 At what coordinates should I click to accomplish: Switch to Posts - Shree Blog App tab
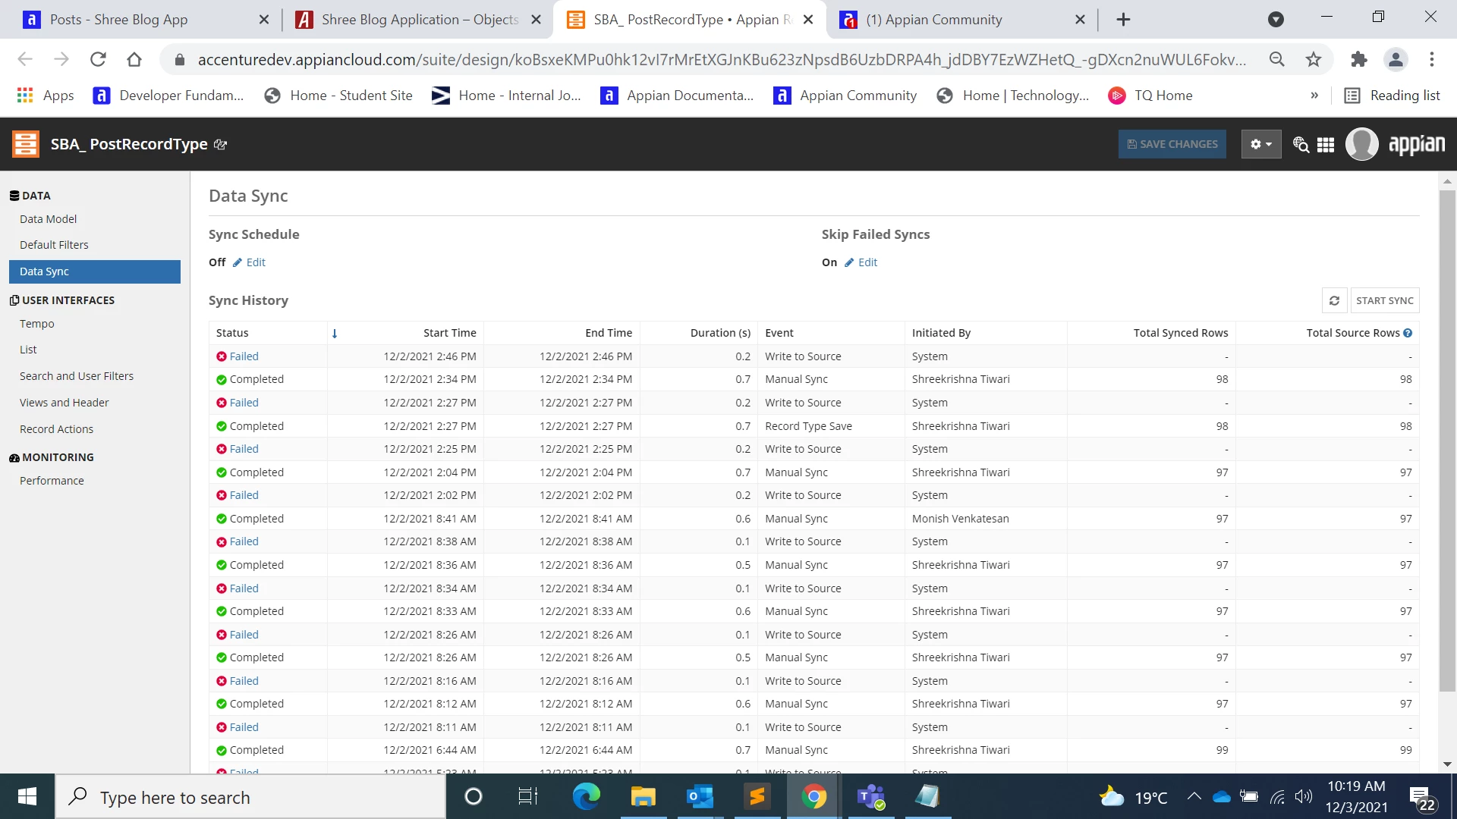(146, 20)
